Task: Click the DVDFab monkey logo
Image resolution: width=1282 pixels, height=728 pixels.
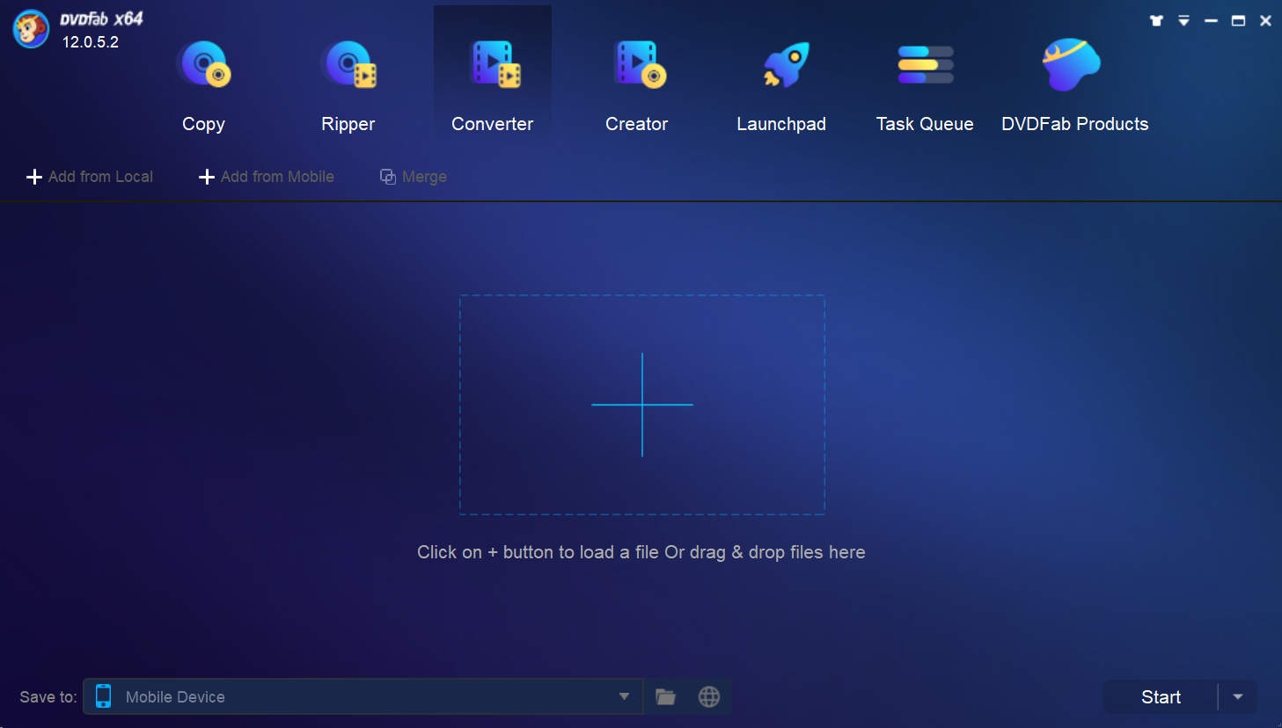Action: [x=31, y=29]
